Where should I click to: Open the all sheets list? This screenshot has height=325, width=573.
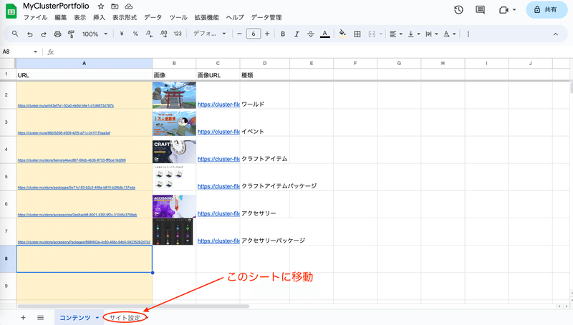point(41,318)
